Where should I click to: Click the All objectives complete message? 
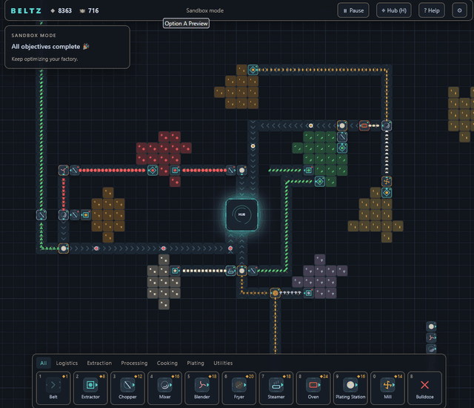(x=50, y=47)
